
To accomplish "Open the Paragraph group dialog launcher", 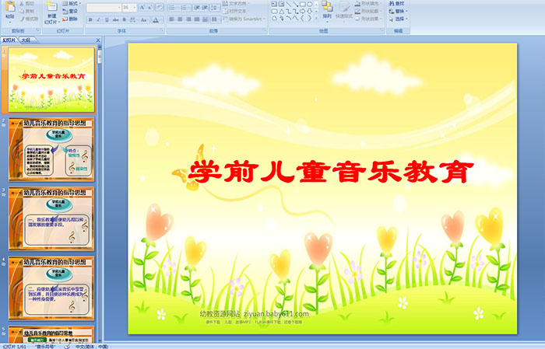I will (x=265, y=30).
